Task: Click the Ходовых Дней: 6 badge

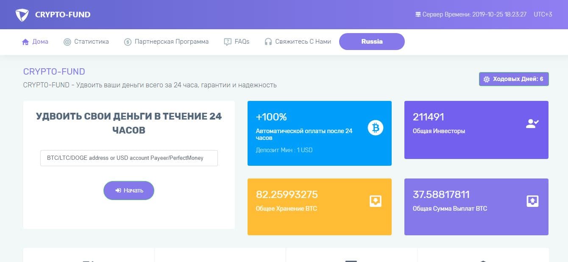Action: pos(513,79)
